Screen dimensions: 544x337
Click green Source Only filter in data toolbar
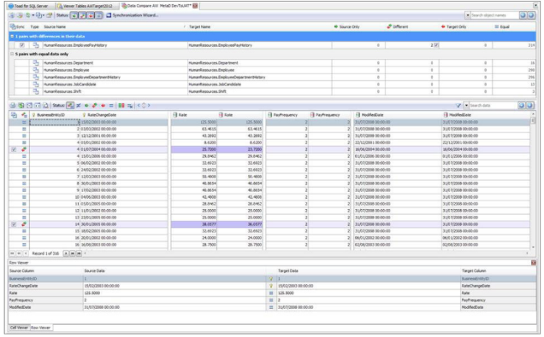86,106
